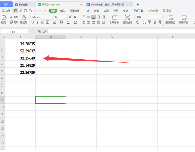Open the Formulas ribbon tab
195x152 pixels.
point(87,11)
